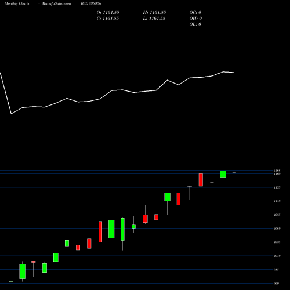Click the 'OH: 0' readout
Image resolution: width=290 pixels, height=290 pixels.
[x=195, y=19]
